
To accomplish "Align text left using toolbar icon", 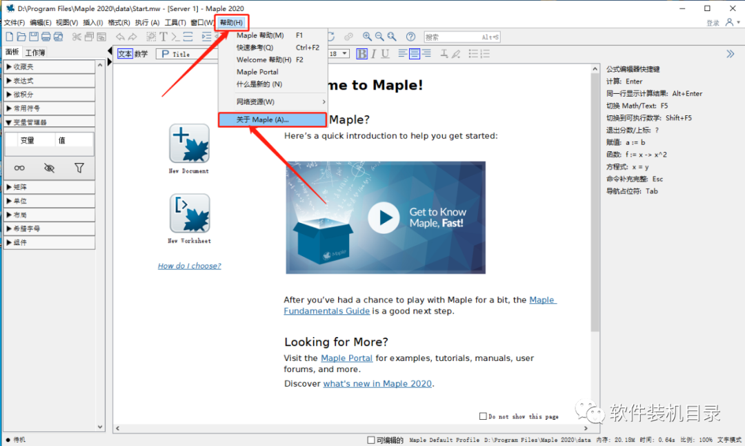I will 402,54.
